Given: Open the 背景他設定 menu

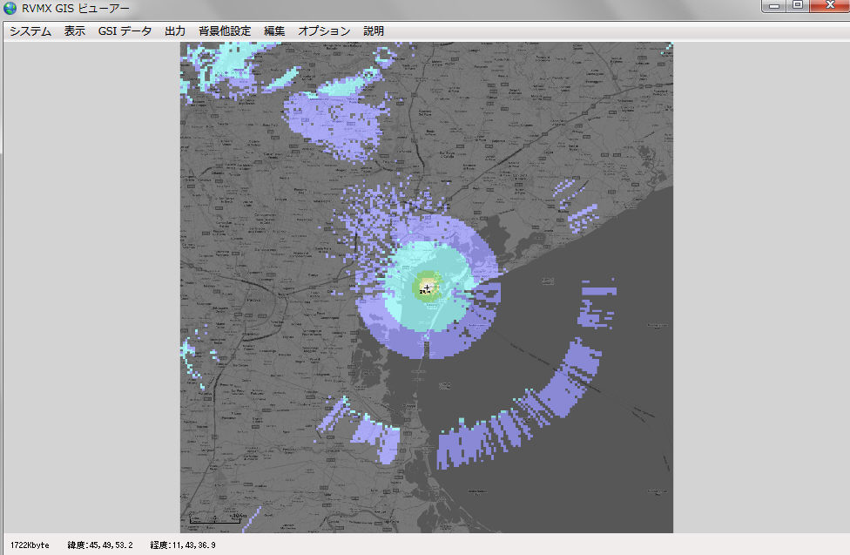Looking at the screenshot, I should 224,31.
